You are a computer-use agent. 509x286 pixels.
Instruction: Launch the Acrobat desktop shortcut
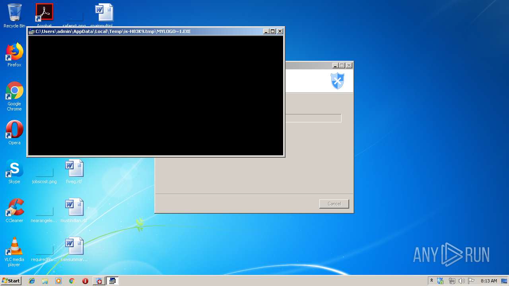[x=44, y=14]
